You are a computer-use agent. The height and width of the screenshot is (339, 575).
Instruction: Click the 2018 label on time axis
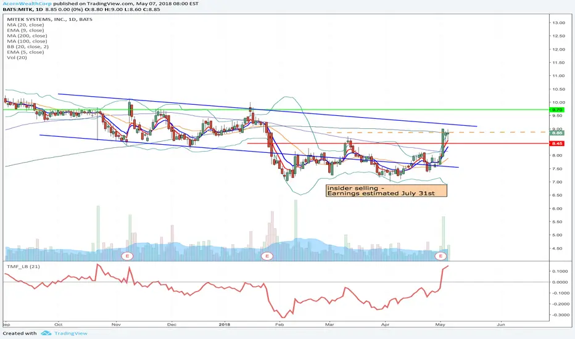click(224, 324)
